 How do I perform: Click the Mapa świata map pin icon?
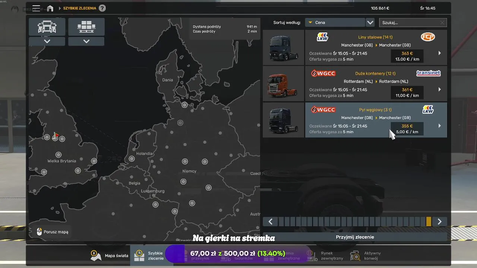(96, 255)
